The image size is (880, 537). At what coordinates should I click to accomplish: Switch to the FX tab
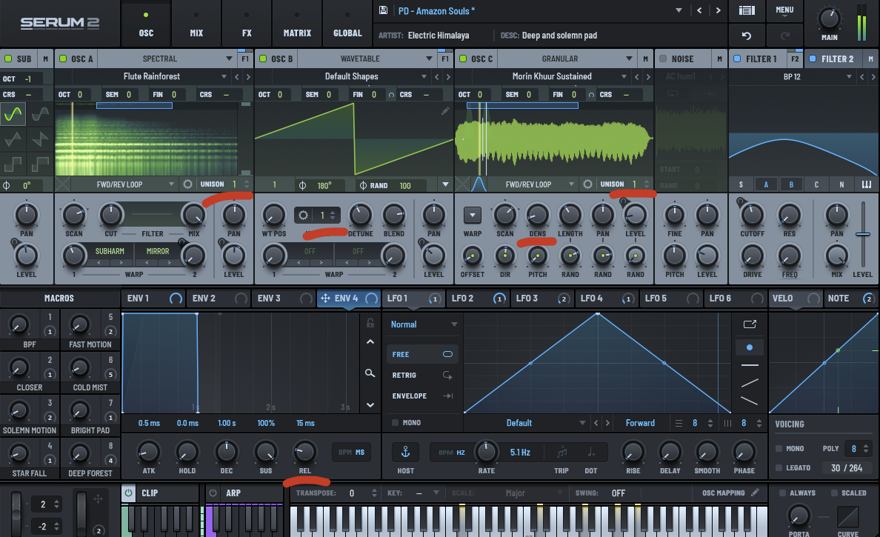pyautogui.click(x=247, y=23)
